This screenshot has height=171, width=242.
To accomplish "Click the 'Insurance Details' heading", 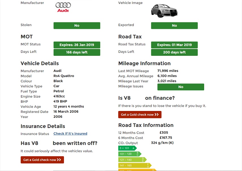I will click(x=43, y=126).
